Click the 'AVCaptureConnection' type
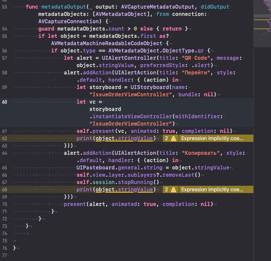The image size is (271, 261). pos(68,21)
